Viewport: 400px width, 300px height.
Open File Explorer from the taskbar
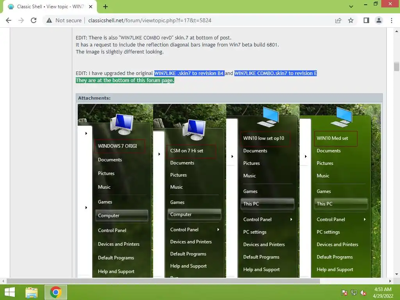coord(32,292)
